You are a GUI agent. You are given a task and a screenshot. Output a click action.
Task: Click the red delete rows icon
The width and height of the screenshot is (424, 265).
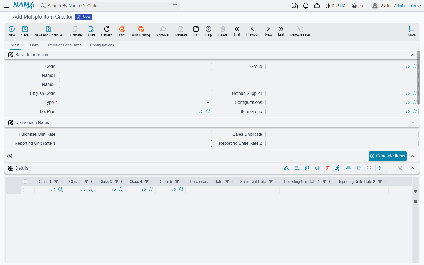pos(328,168)
